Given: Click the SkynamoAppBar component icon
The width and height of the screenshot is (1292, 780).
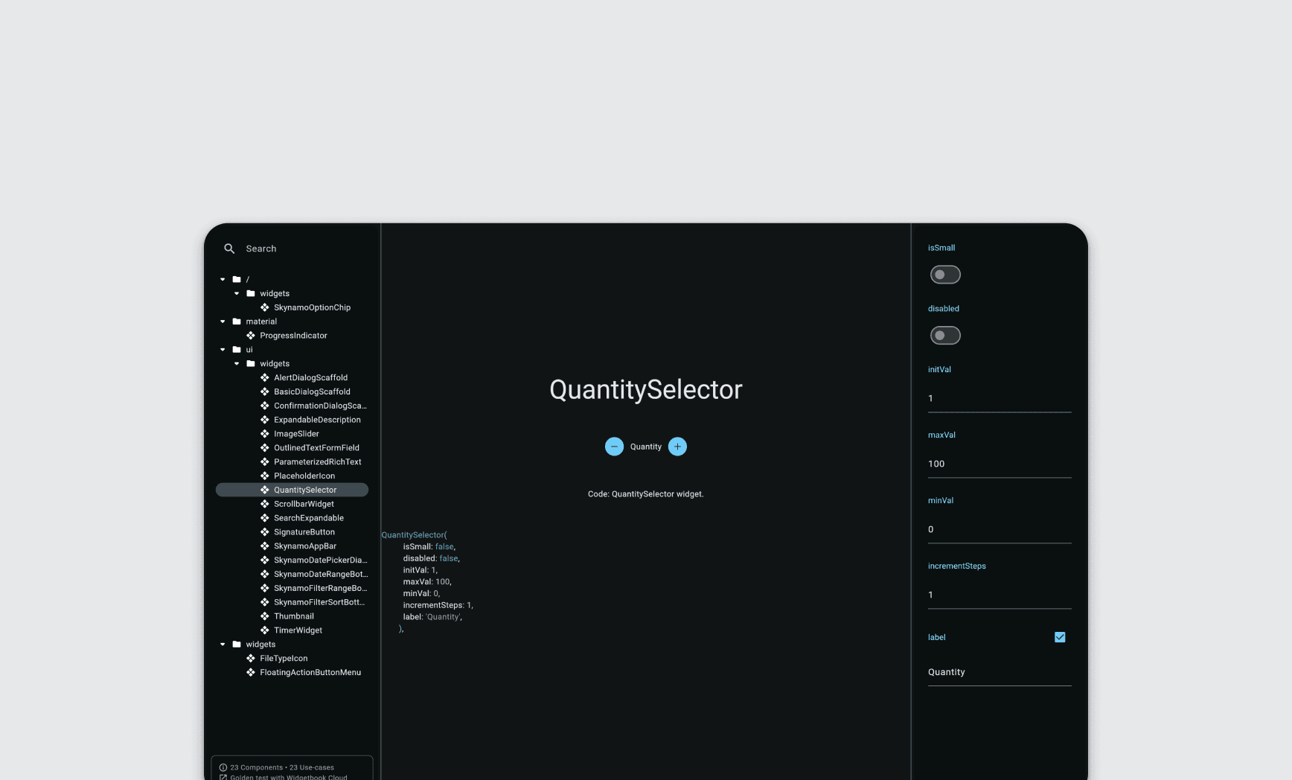Looking at the screenshot, I should (x=264, y=546).
